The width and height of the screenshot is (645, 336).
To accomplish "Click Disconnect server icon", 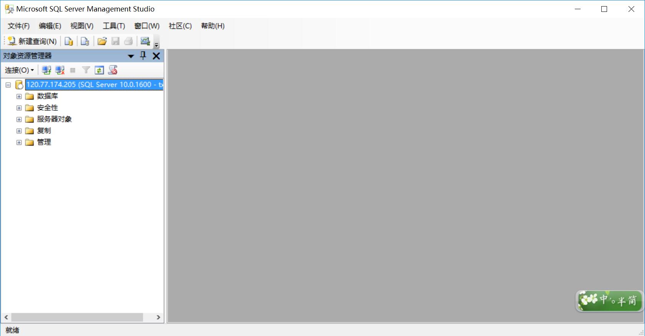I will tap(60, 70).
